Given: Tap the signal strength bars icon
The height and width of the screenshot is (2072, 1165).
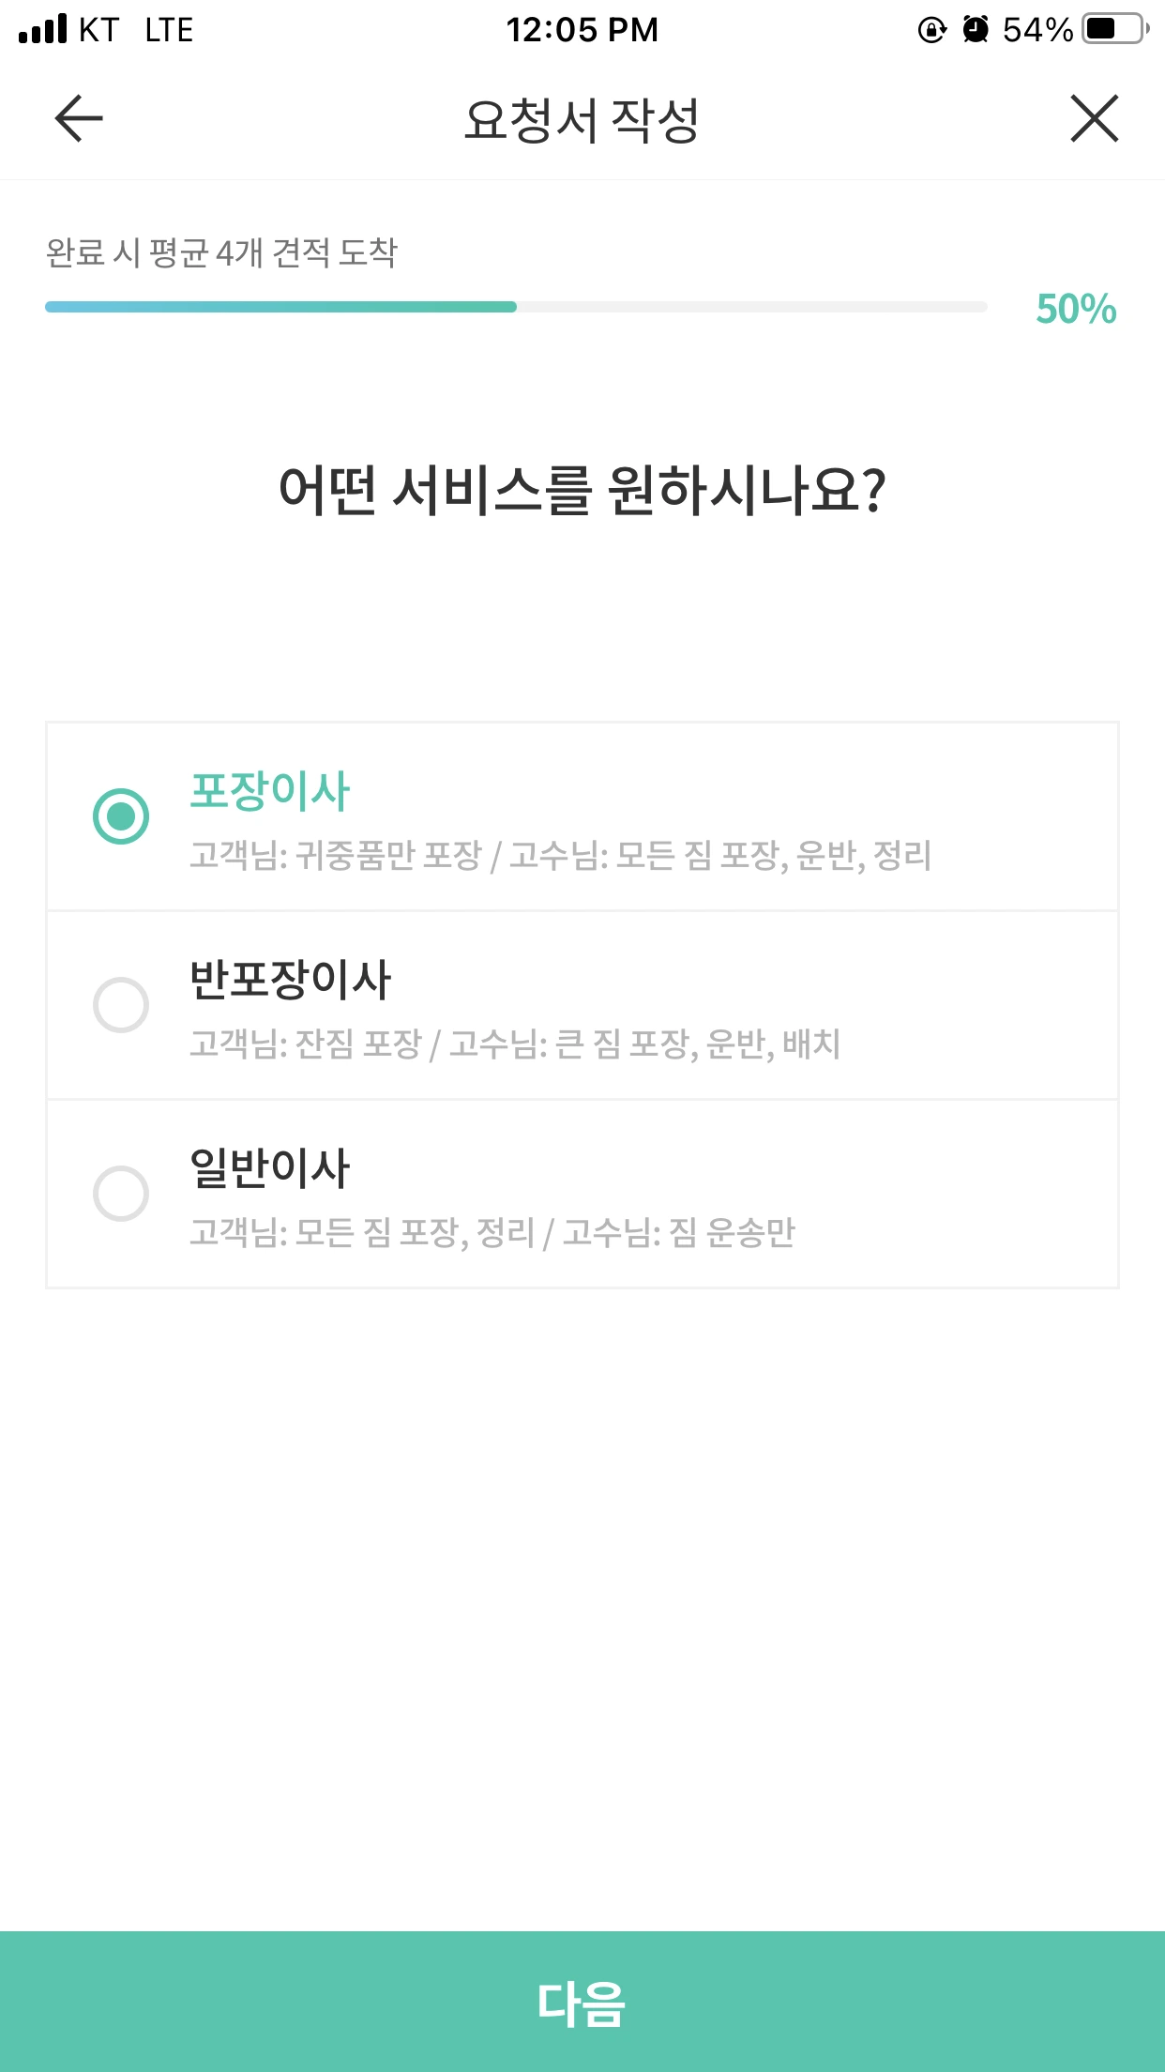Looking at the screenshot, I should tap(43, 29).
